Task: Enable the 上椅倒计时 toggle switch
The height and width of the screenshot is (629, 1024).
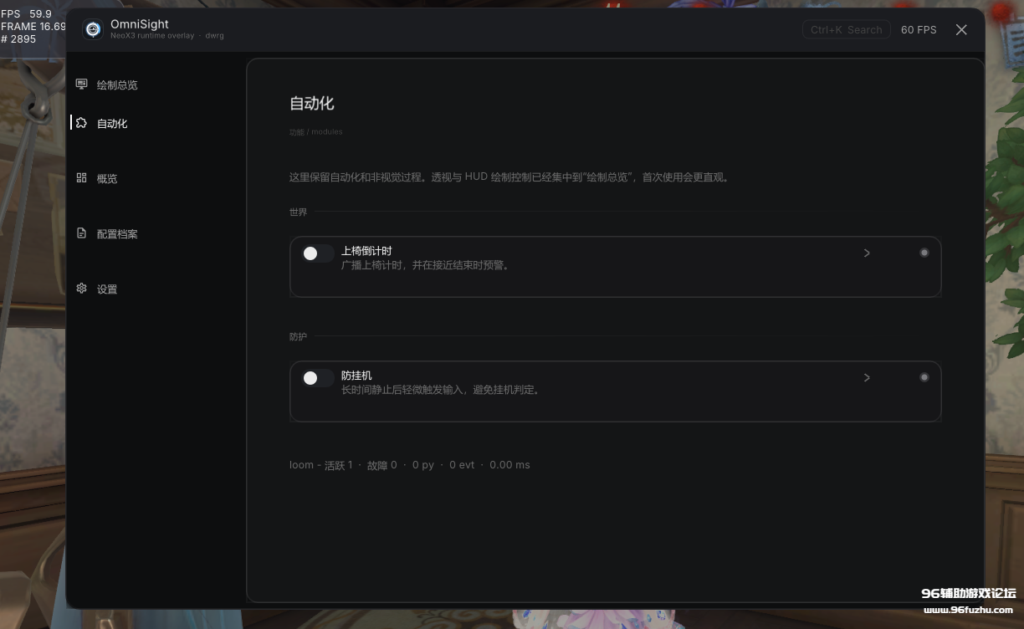Action: [318, 253]
